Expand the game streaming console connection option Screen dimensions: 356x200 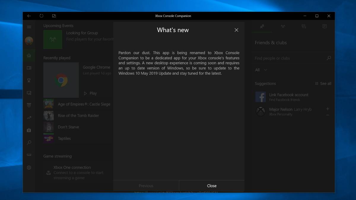click(72, 167)
